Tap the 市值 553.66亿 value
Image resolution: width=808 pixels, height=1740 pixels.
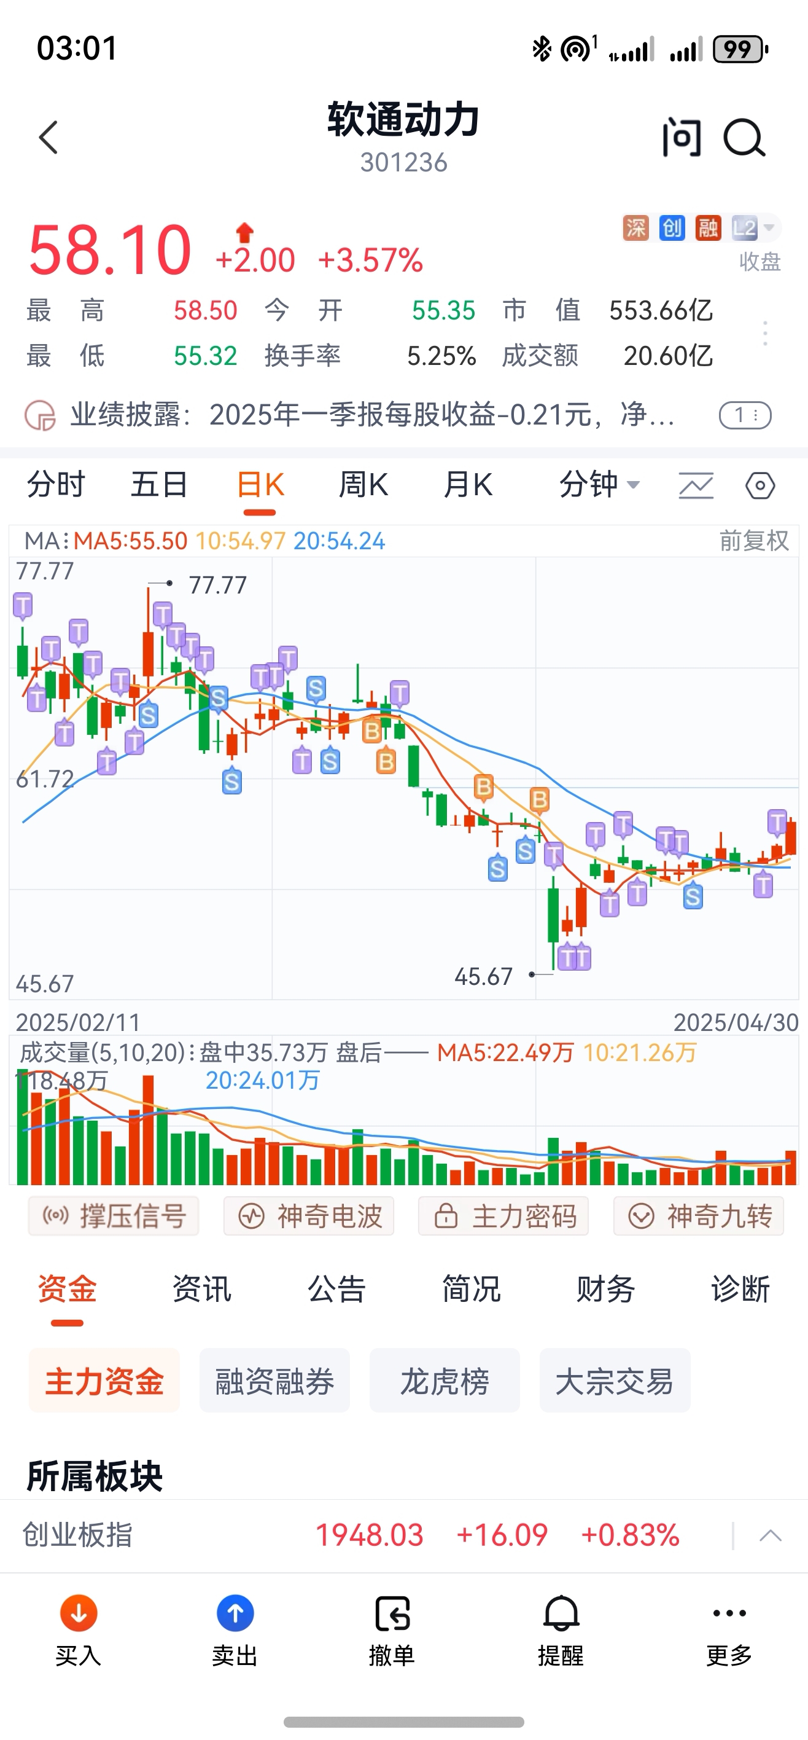[661, 311]
